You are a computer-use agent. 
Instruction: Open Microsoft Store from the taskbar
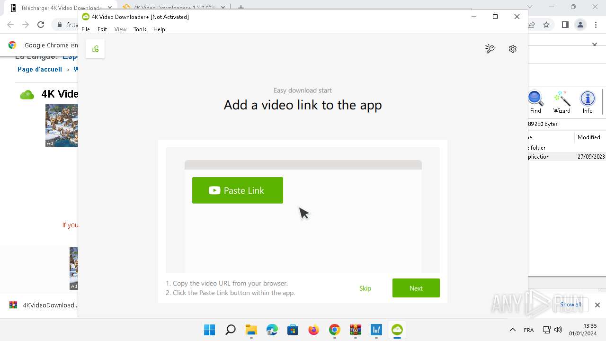click(293, 330)
